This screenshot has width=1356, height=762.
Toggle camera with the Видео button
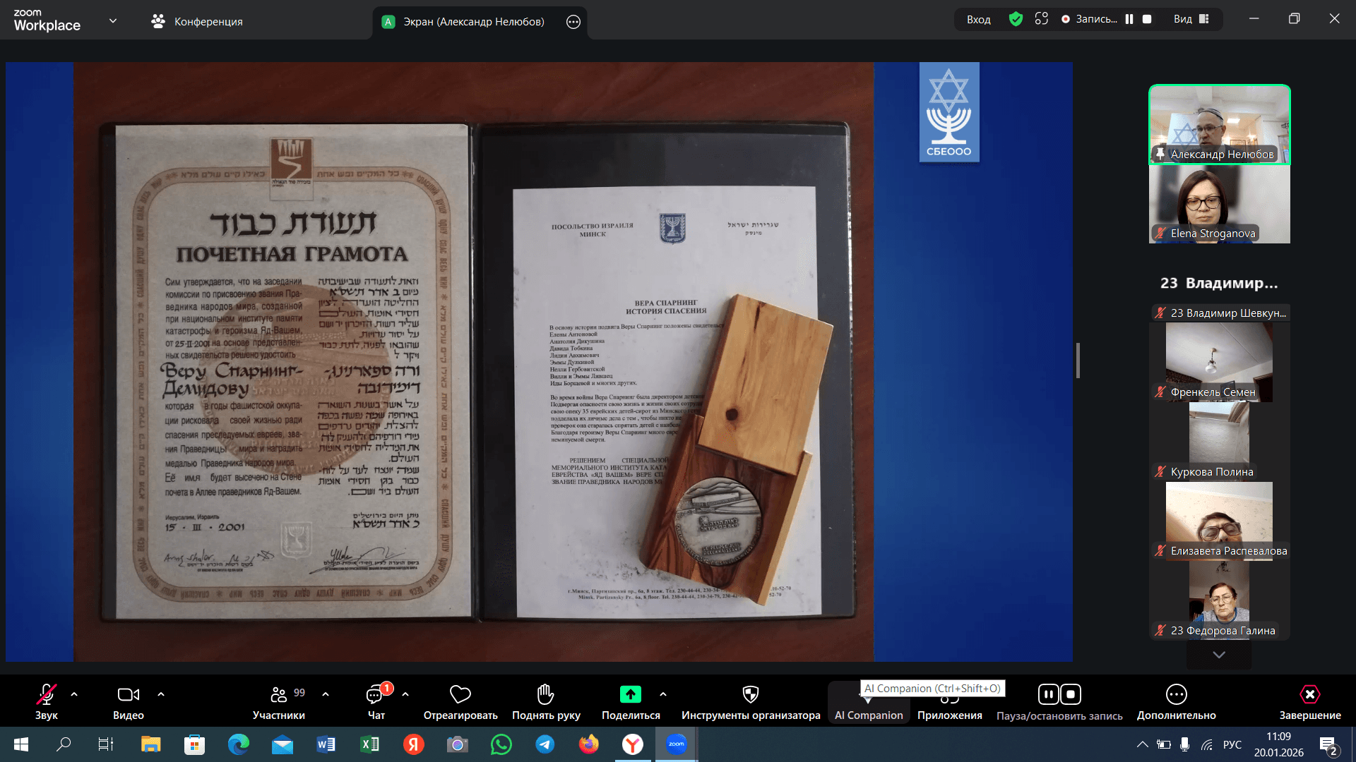click(129, 701)
